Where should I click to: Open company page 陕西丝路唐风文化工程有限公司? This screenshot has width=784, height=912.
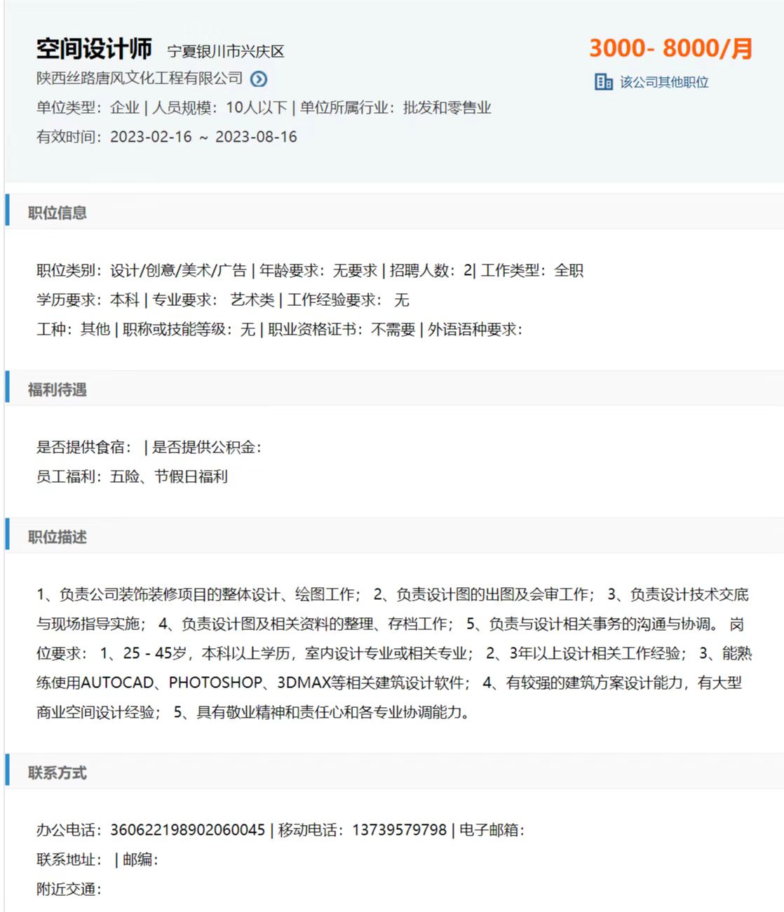(140, 79)
